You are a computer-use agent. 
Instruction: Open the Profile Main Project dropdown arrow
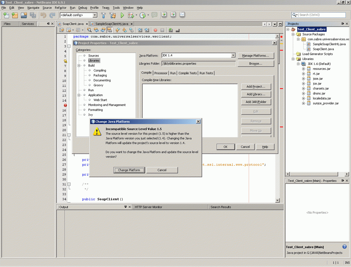click(148, 15)
